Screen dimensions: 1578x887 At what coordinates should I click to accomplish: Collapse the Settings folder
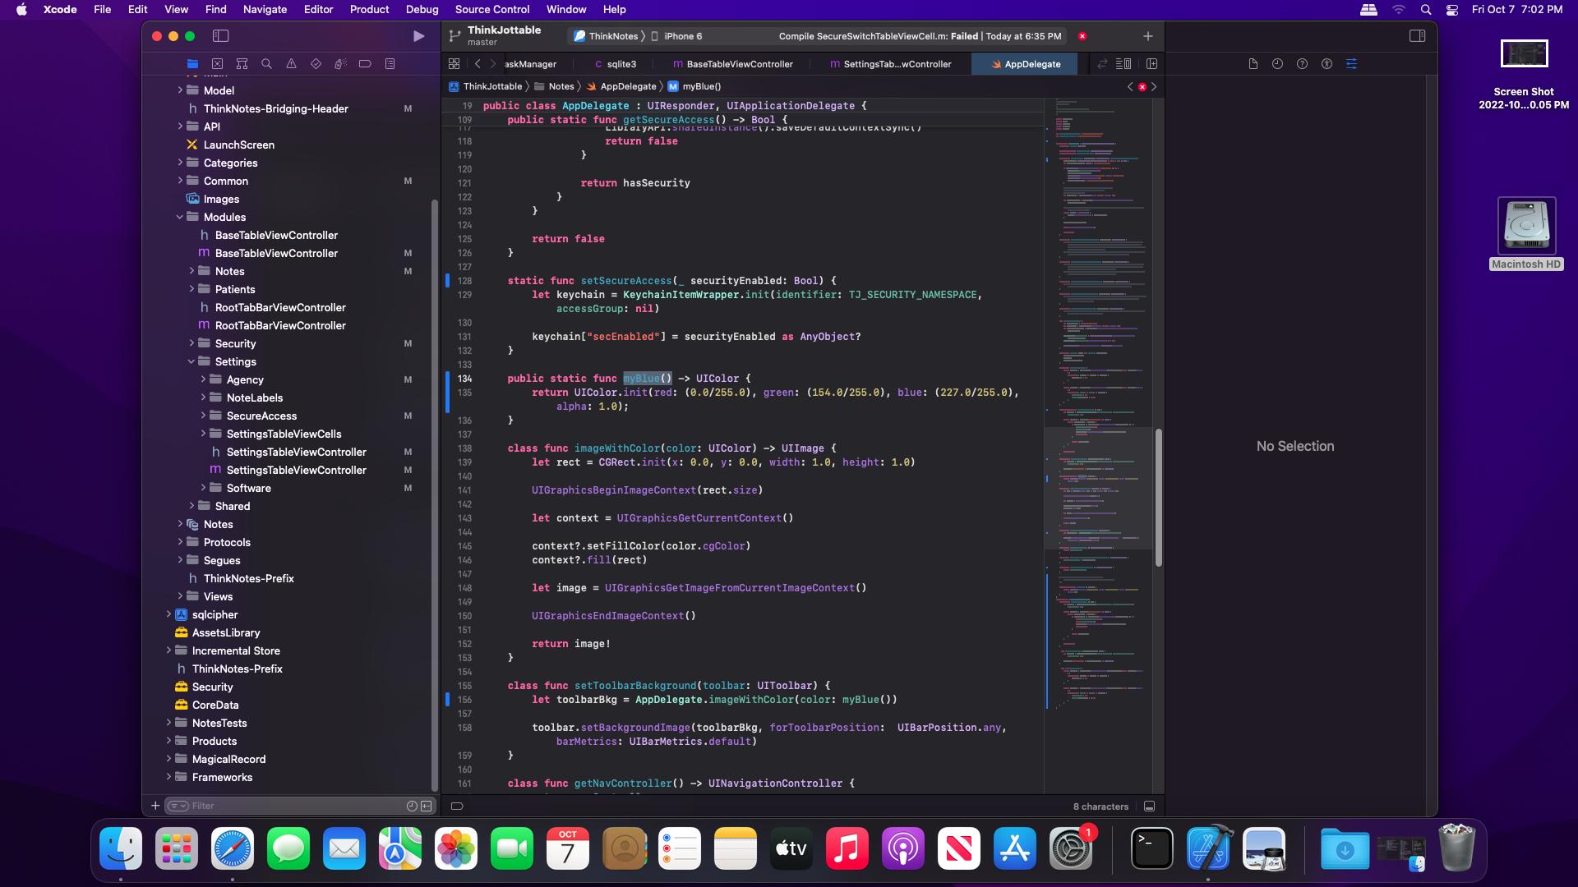click(191, 361)
